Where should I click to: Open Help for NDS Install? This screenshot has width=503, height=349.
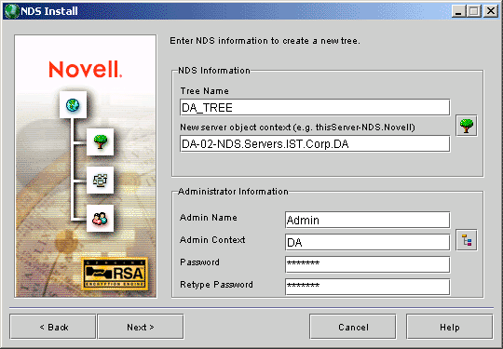pos(449,327)
